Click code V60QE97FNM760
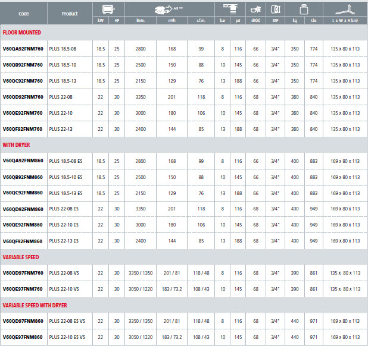This screenshot has height=346, width=368. coord(23,289)
